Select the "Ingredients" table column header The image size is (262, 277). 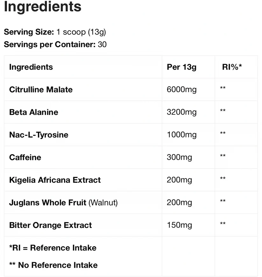click(31, 67)
